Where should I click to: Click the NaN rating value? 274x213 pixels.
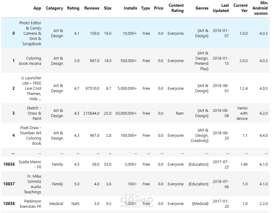(75, 203)
